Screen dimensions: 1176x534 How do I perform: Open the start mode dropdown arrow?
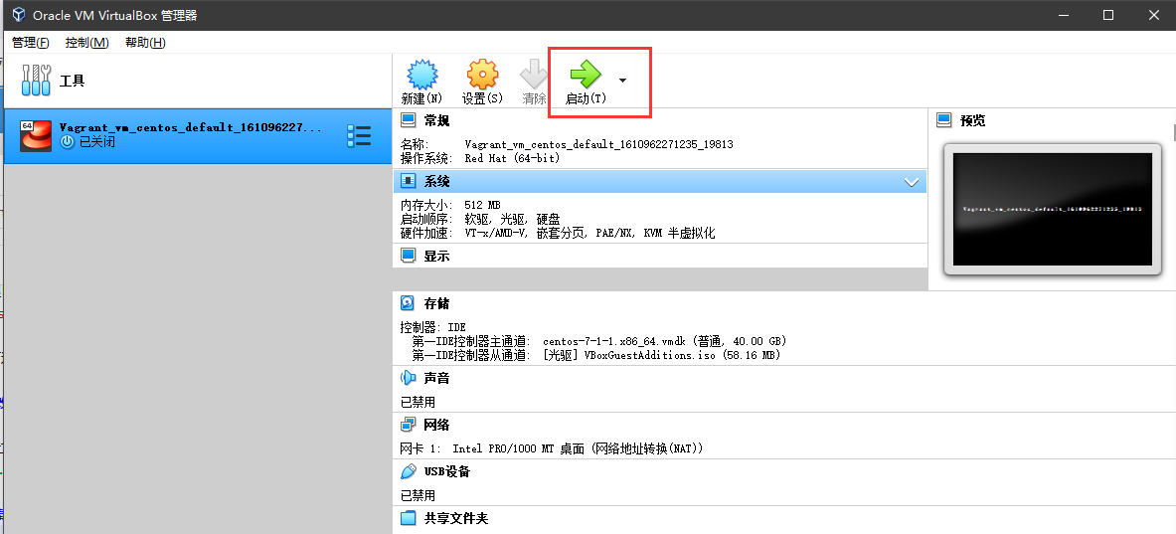click(x=622, y=80)
